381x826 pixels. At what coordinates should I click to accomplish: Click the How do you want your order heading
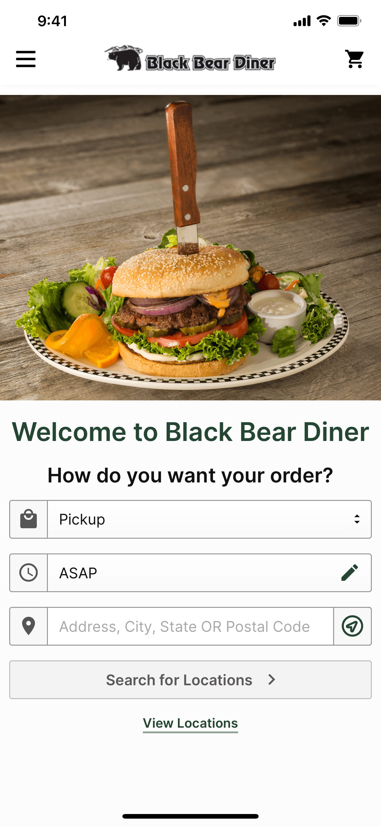point(190,475)
